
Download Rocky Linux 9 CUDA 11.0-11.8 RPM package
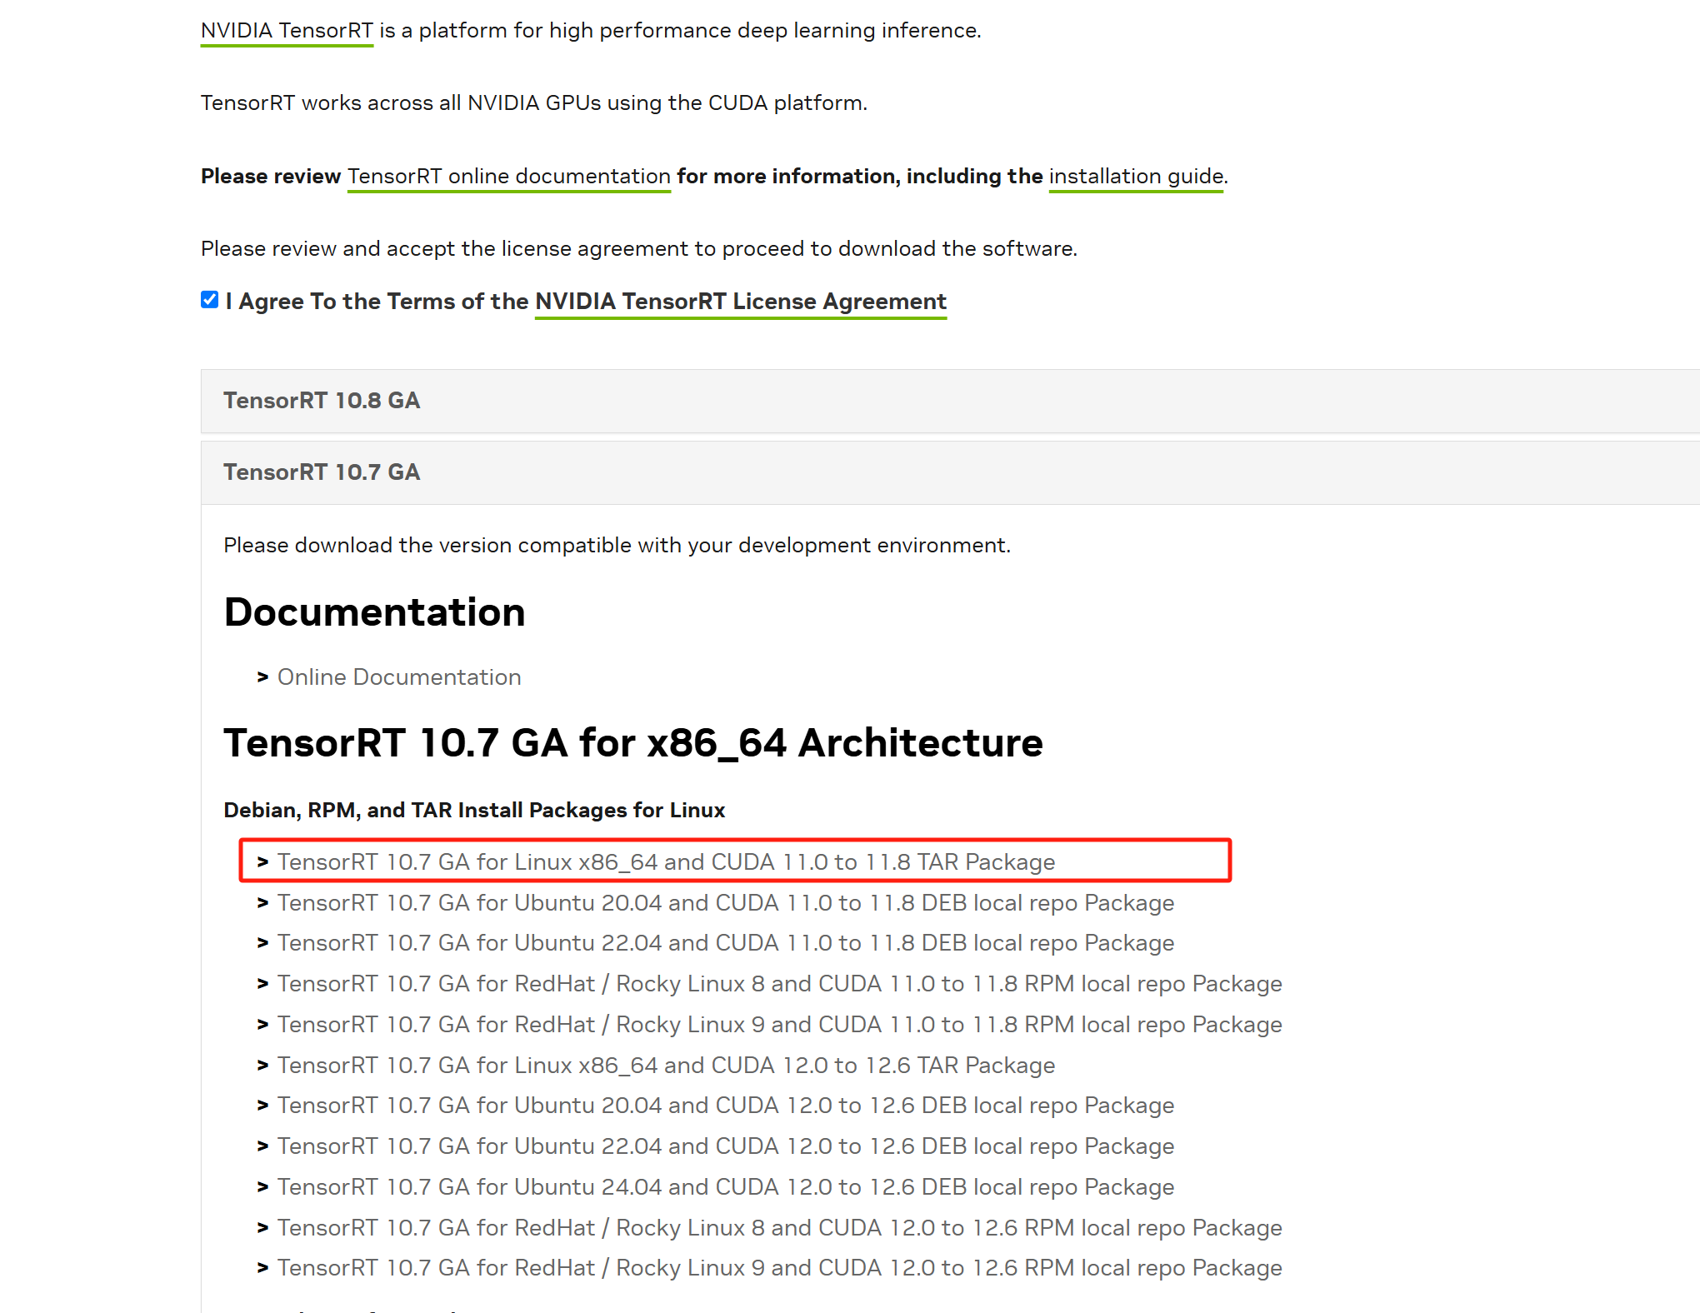point(779,1025)
